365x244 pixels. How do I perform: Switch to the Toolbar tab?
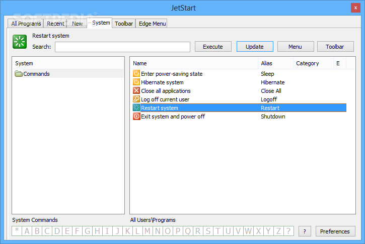(124, 24)
